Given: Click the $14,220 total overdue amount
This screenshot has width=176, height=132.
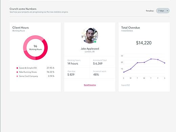Looking at the screenshot, I should point(144,43).
